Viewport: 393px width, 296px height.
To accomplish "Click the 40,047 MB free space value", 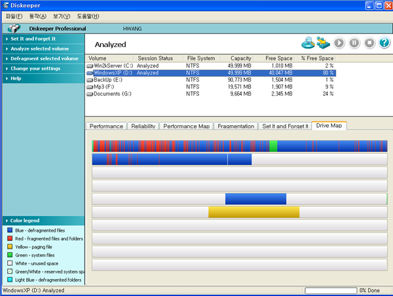I will pyautogui.click(x=280, y=73).
